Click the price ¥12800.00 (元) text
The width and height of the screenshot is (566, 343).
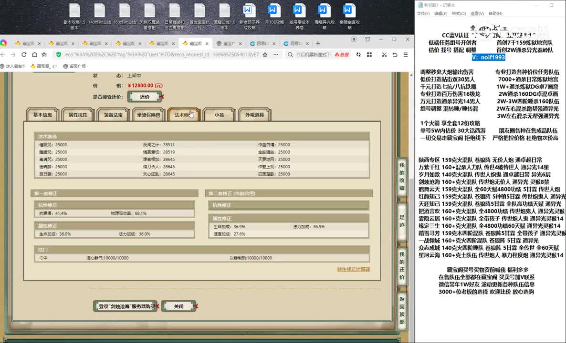(145, 86)
